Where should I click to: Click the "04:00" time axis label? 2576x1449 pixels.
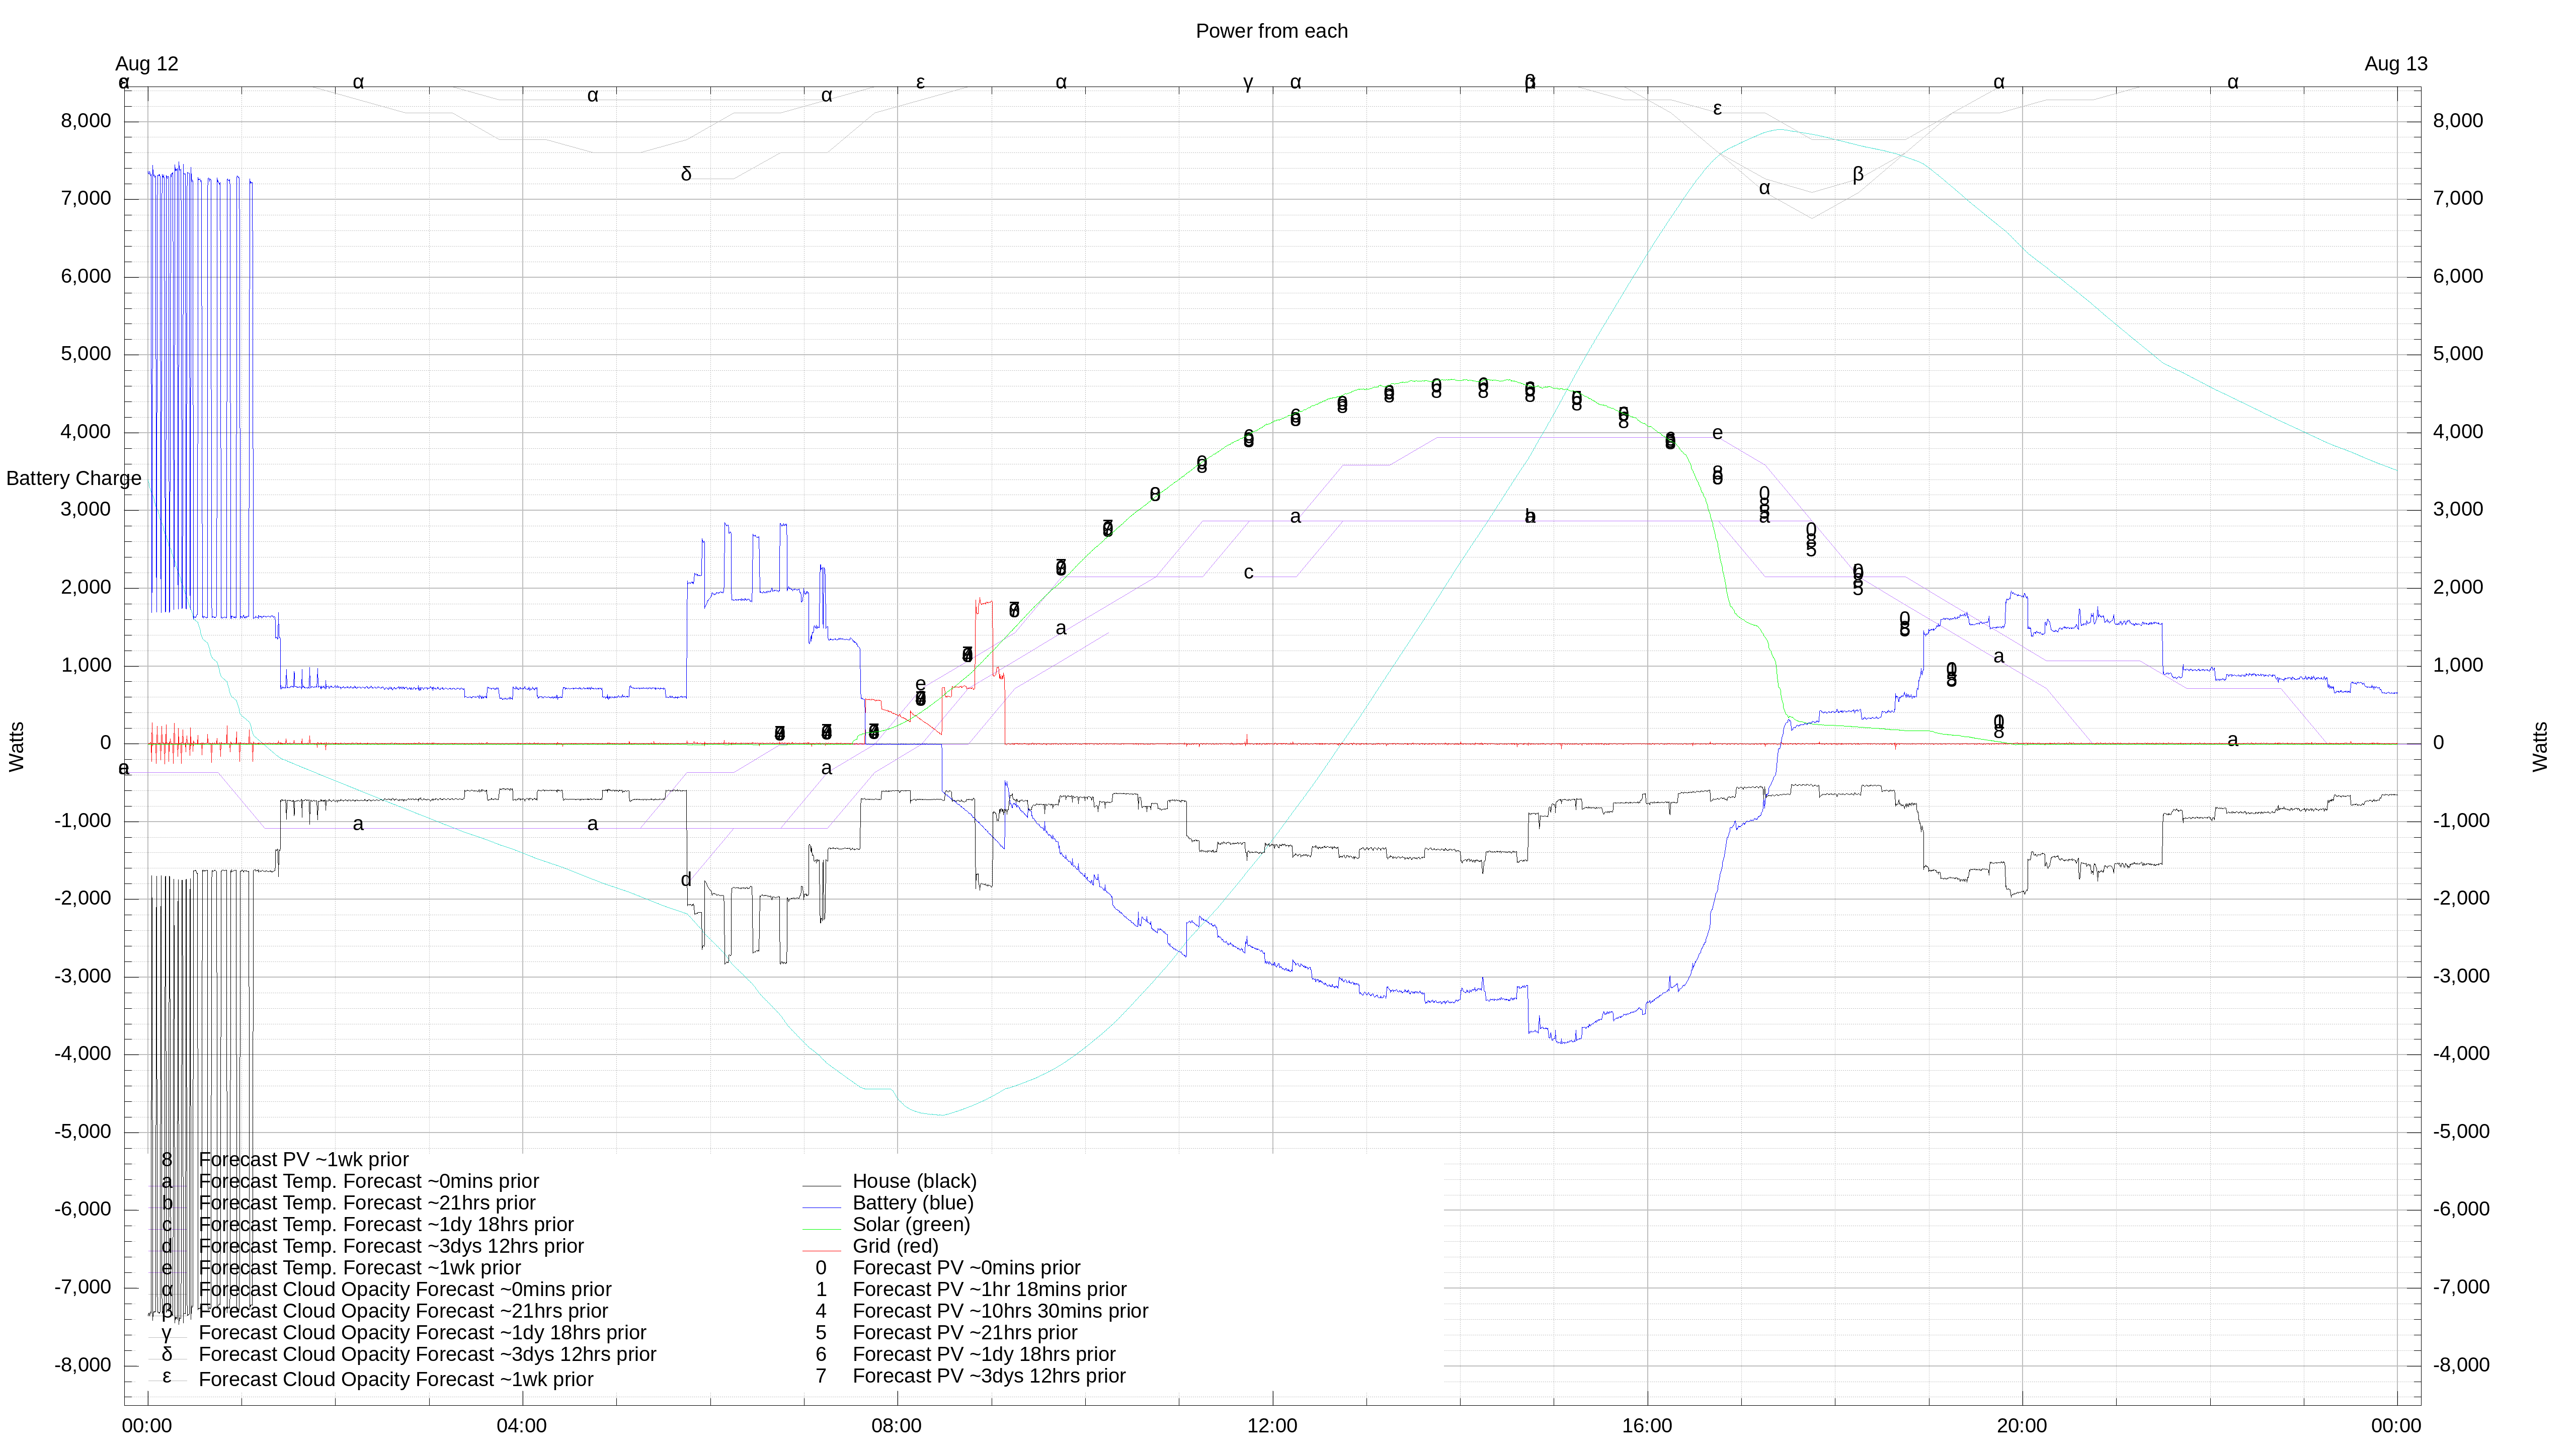[x=522, y=1426]
